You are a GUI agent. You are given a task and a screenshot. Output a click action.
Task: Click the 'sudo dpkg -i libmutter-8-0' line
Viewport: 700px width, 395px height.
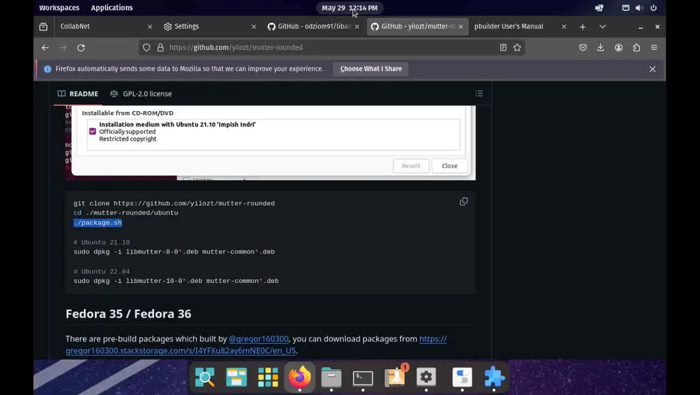click(x=174, y=252)
